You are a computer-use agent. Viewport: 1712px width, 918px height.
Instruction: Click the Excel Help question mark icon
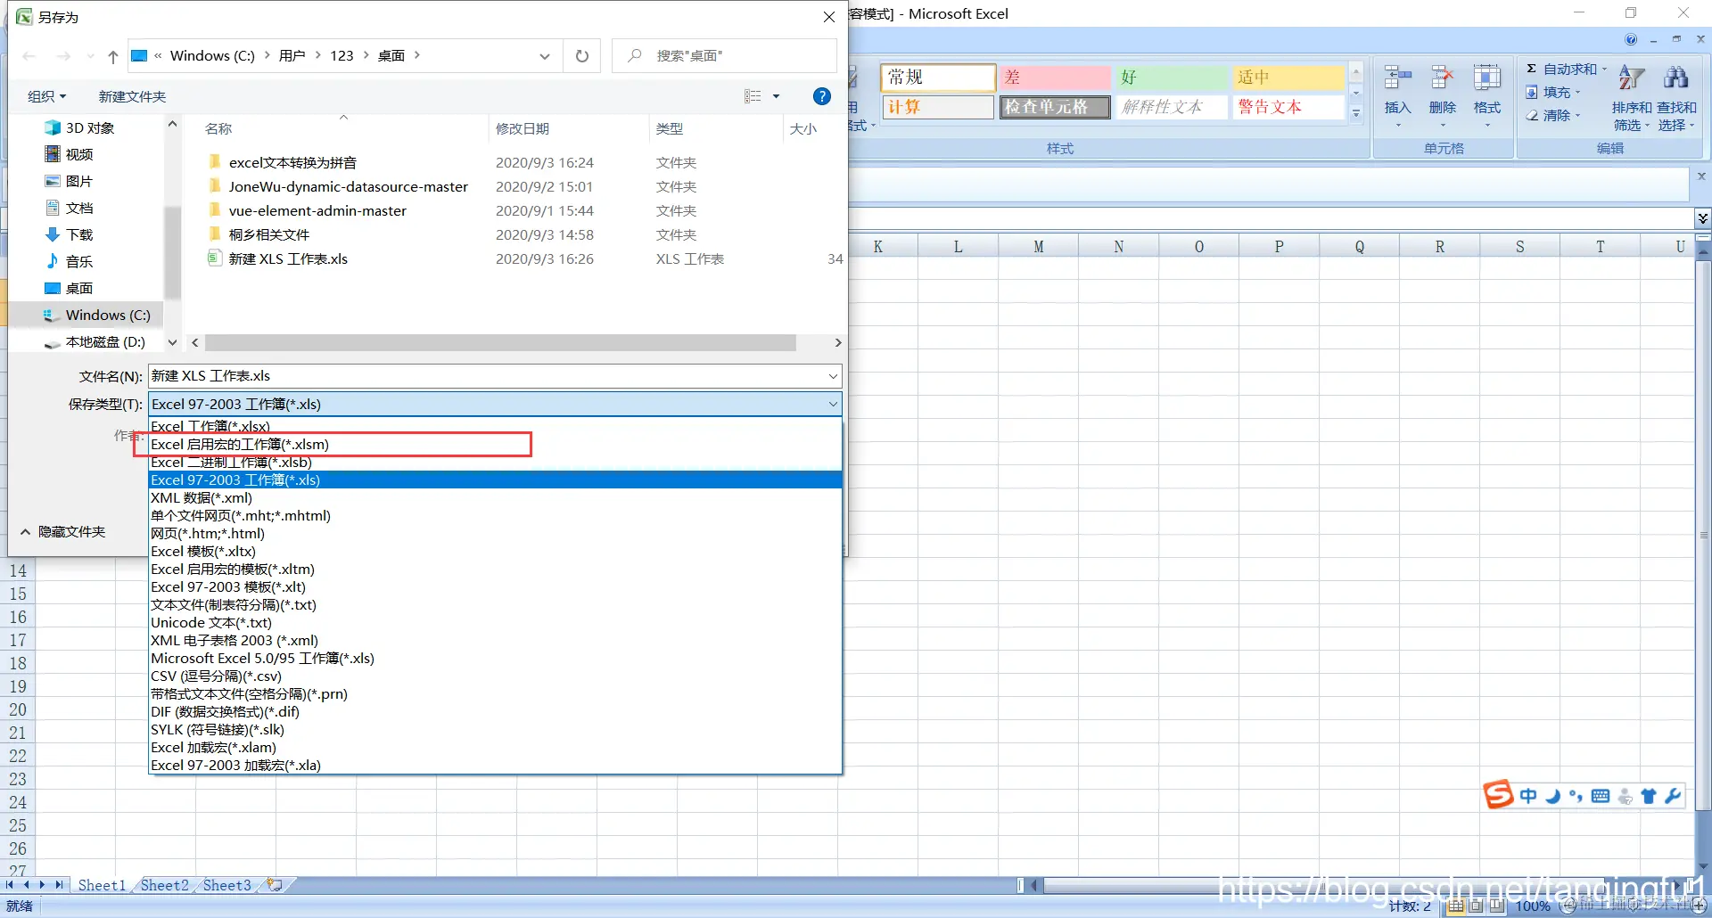pos(1631,39)
